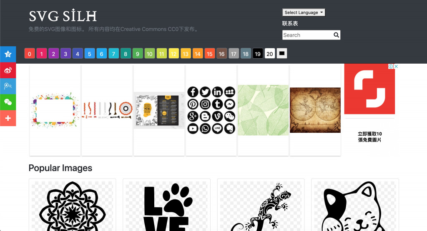Click the star favorites share icon
427x231 pixels.
pyautogui.click(x=8, y=55)
